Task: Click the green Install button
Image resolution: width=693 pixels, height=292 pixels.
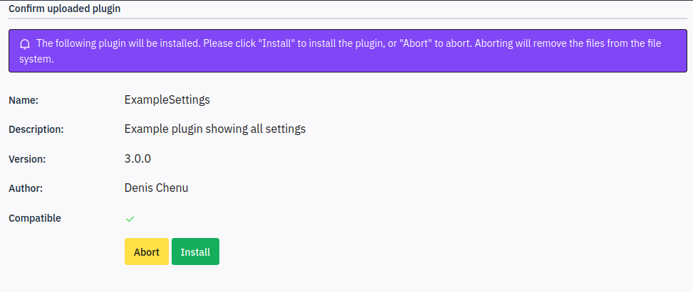Action: [x=195, y=252]
